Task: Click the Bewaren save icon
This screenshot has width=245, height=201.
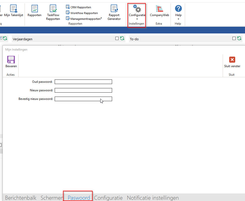Action: pos(11,60)
